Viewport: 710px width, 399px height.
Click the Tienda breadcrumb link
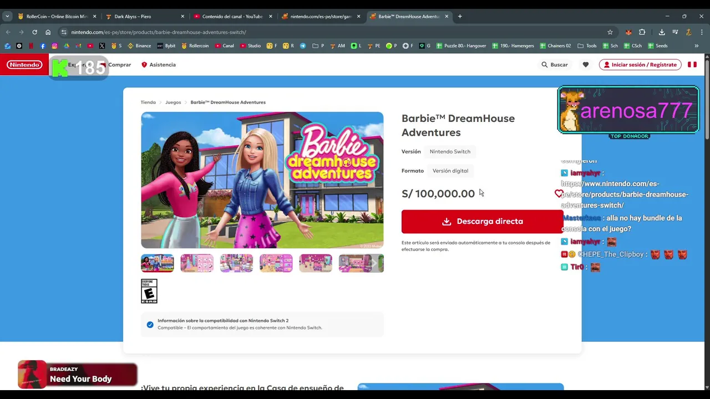(x=148, y=102)
